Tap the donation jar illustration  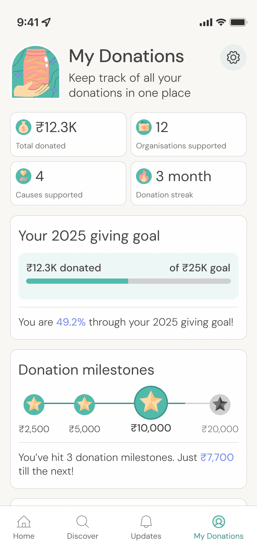point(36,72)
